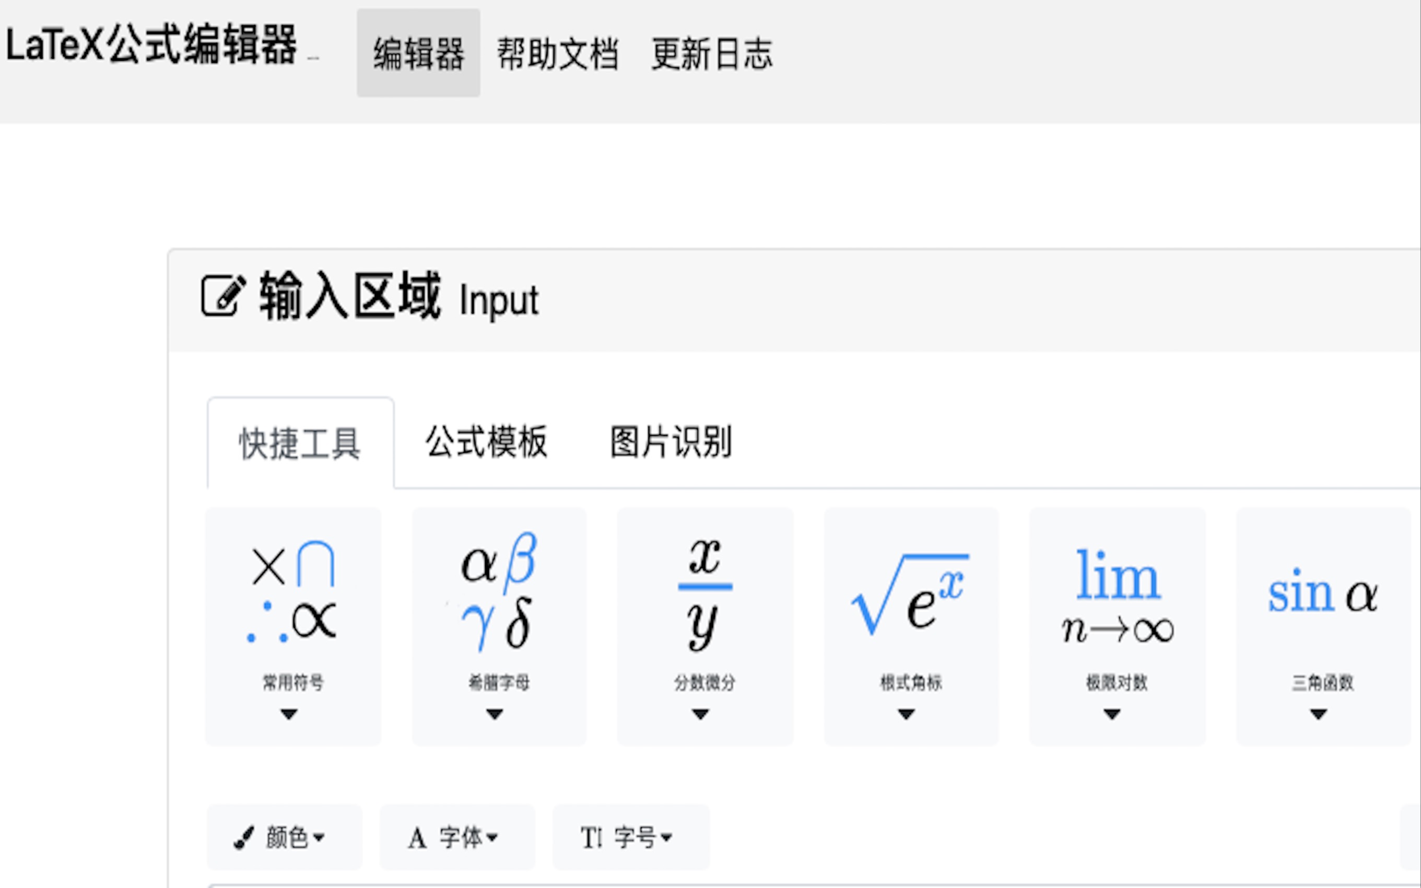Open the 极限对数 limit icon

click(x=1118, y=595)
